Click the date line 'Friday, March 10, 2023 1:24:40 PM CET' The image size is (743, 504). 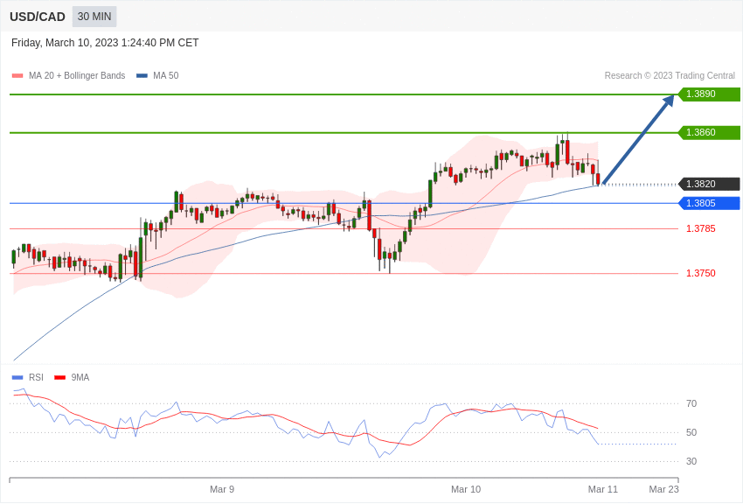(x=105, y=43)
